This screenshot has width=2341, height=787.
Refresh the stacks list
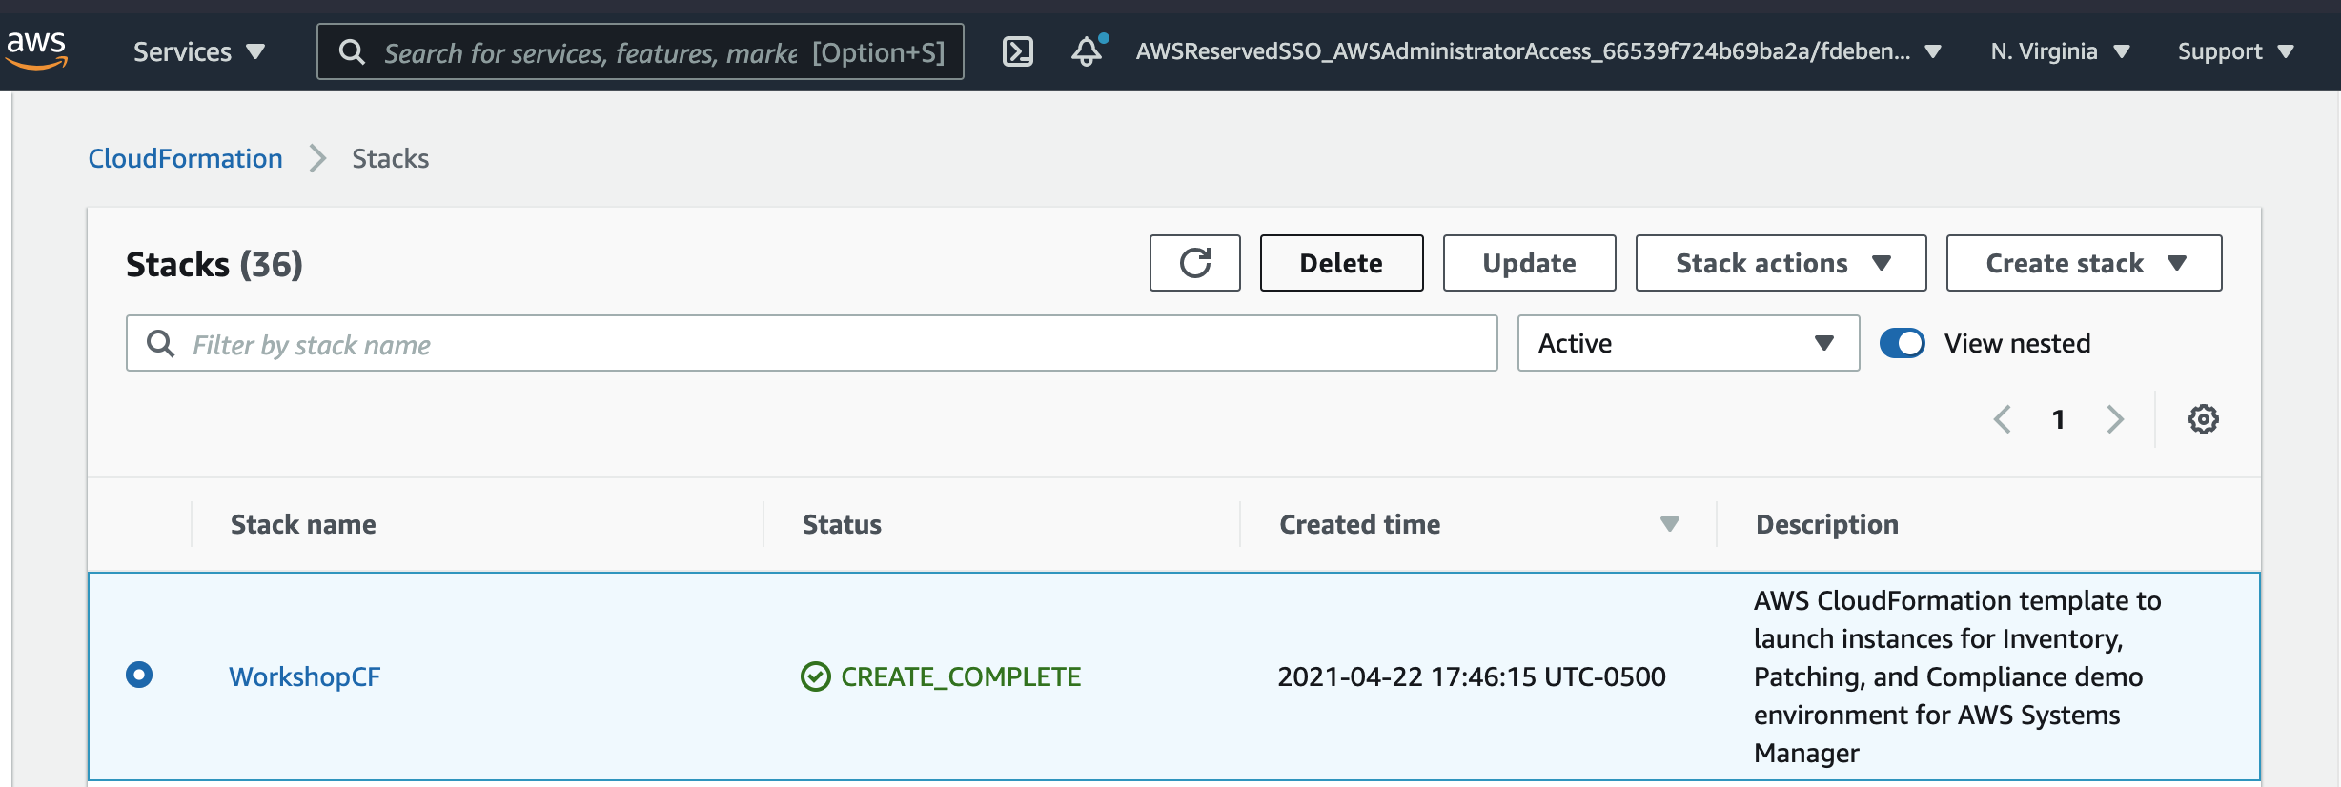(1194, 263)
